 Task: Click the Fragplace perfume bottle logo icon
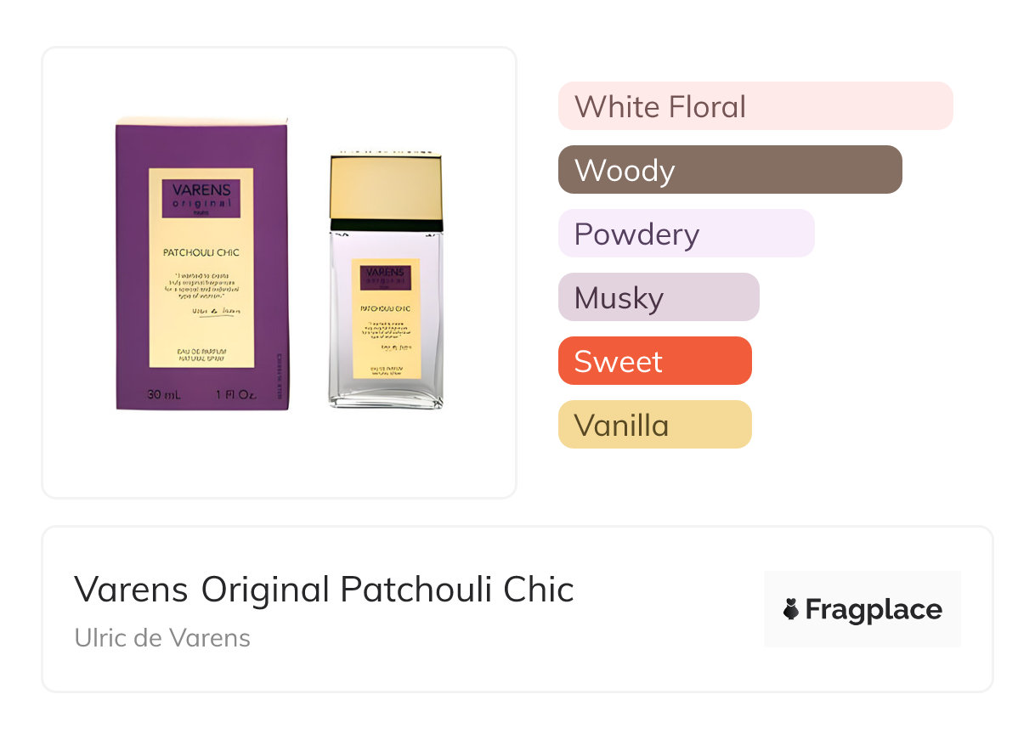[791, 609]
